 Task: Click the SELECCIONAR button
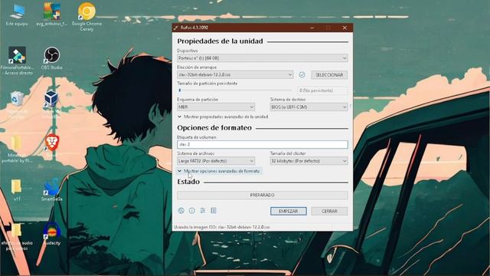tap(329, 75)
